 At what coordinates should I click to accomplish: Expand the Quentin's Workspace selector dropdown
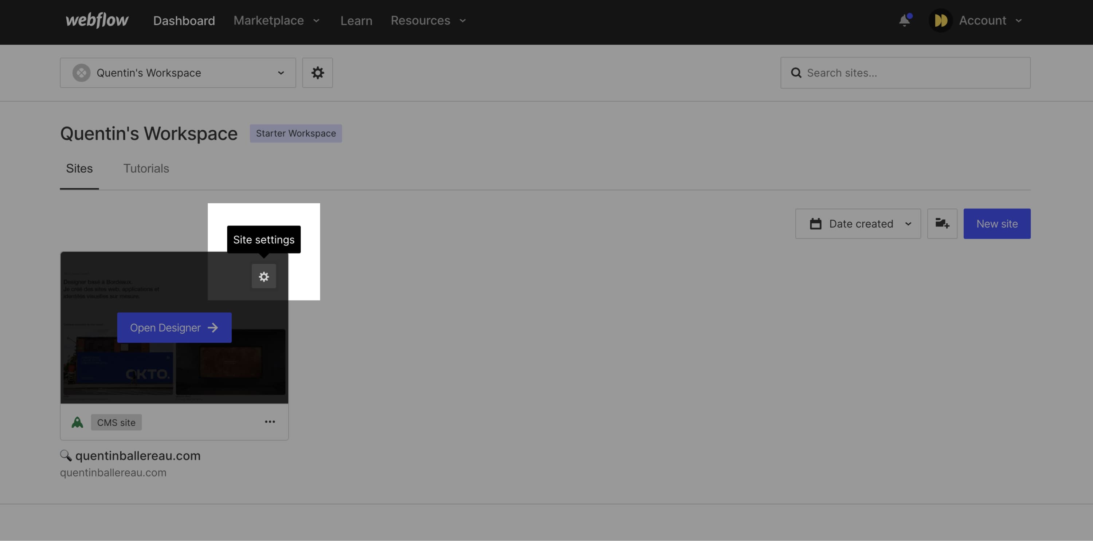coord(281,72)
